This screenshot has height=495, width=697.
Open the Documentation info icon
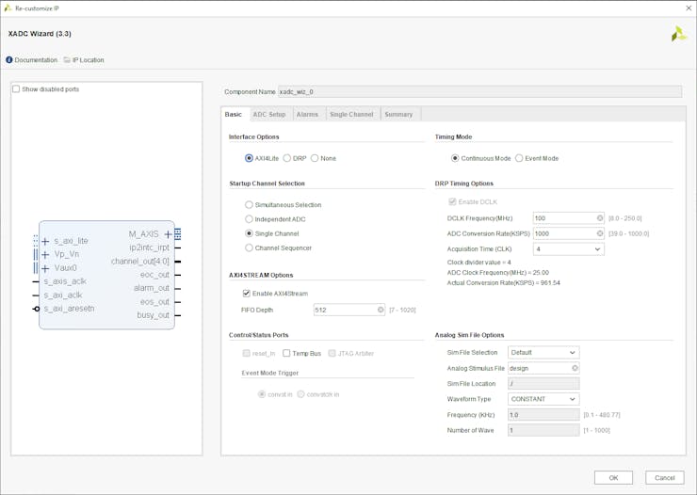pyautogui.click(x=9, y=60)
